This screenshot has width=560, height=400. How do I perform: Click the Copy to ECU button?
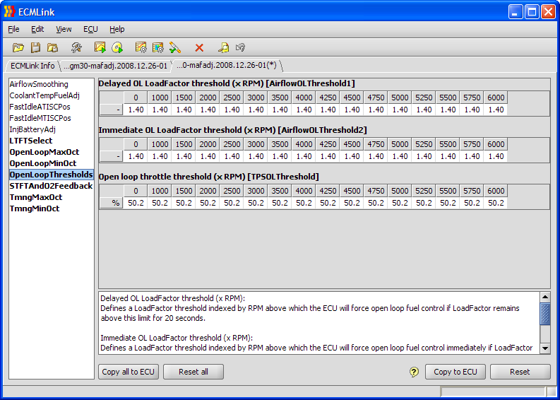coord(455,372)
